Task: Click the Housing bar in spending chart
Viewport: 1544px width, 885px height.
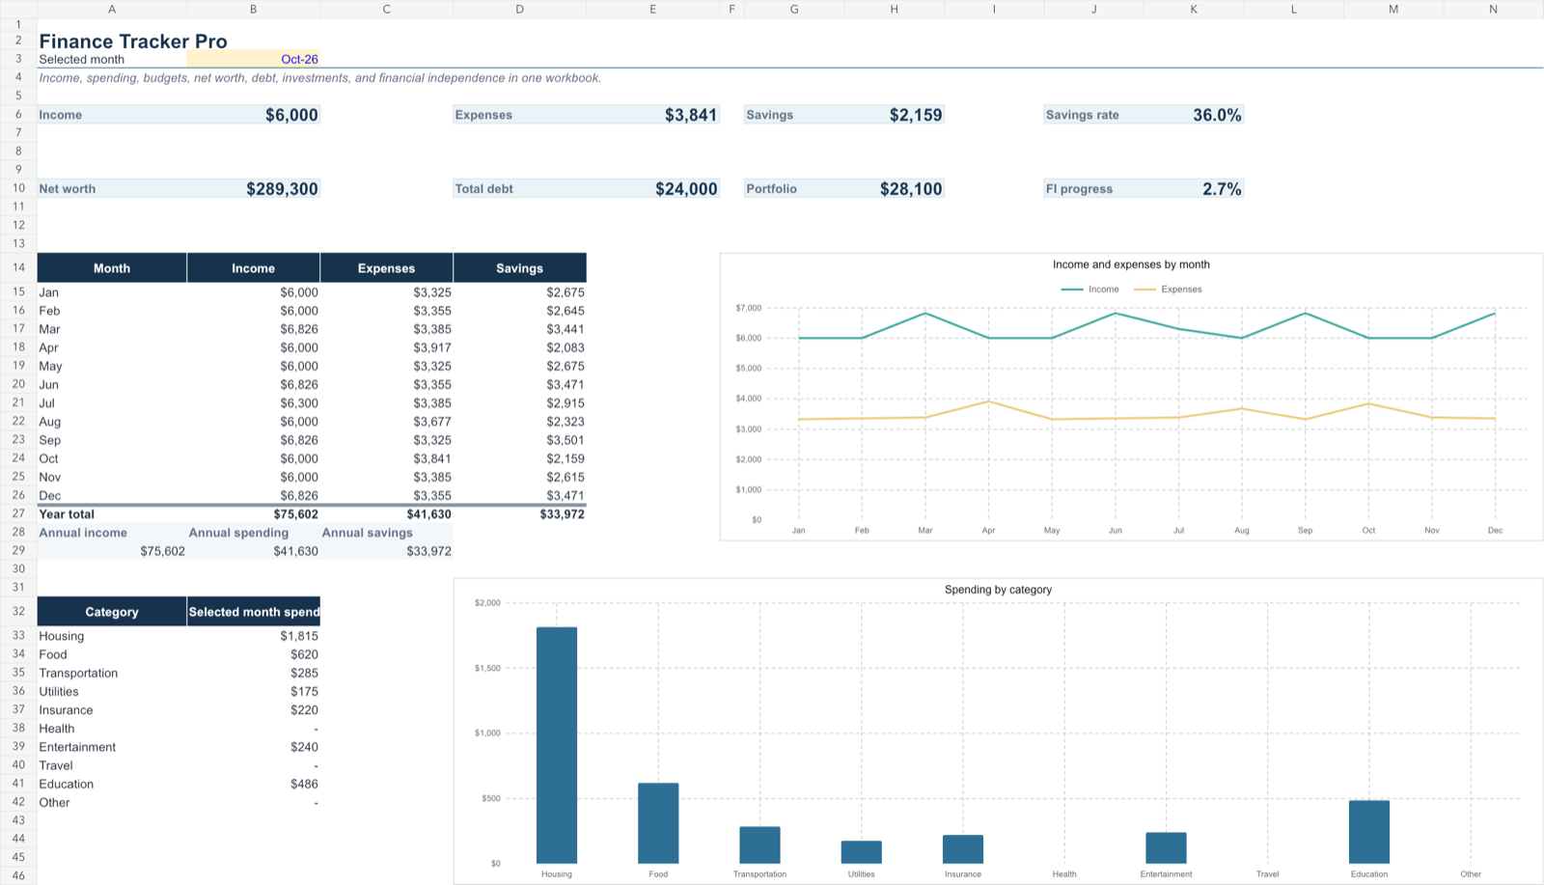Action: (557, 745)
